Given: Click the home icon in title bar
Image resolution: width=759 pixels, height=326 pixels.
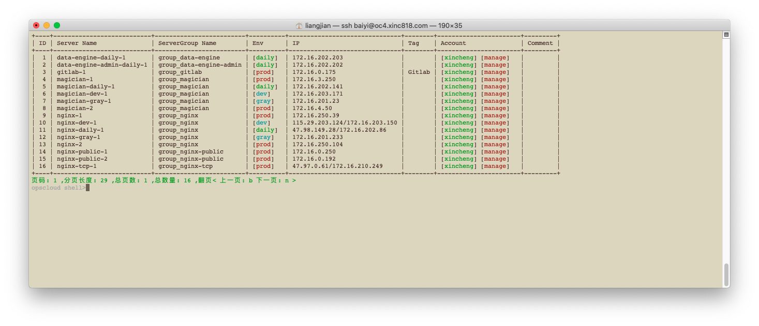Looking at the screenshot, I should pos(299,25).
